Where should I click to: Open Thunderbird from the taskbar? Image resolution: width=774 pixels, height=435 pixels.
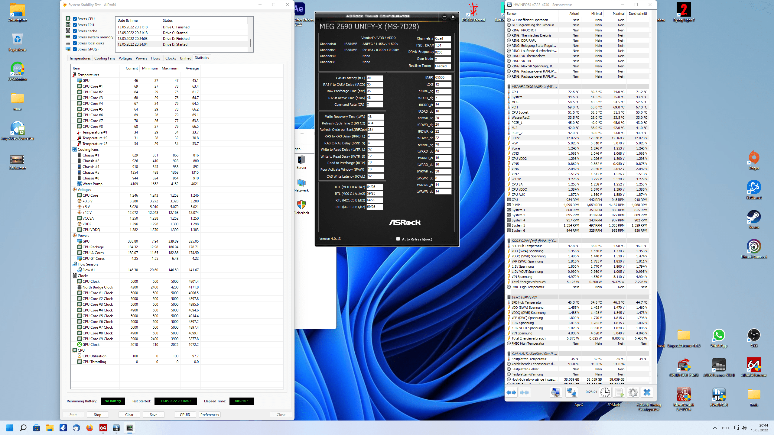coord(76,428)
